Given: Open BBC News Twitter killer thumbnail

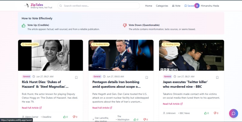Looking at the screenshot, I should tap(192, 55).
